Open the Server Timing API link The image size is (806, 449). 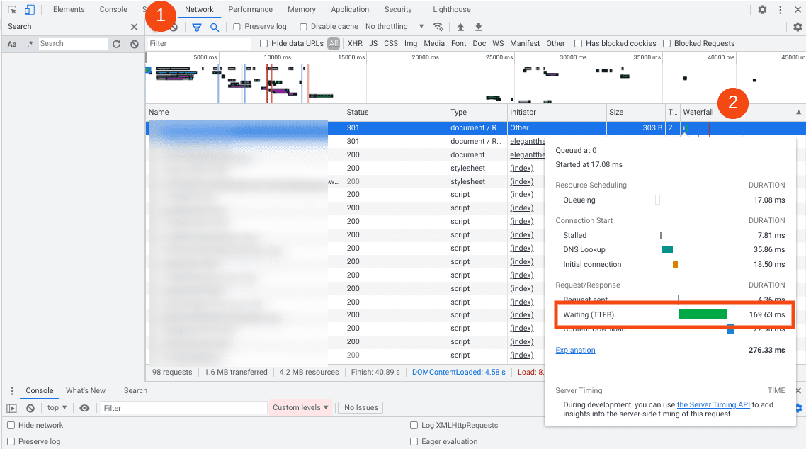713,404
